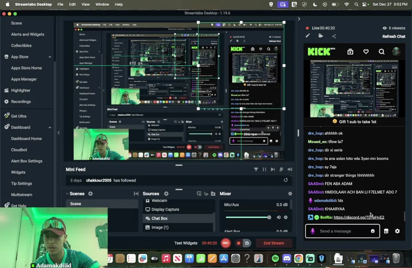This screenshot has height=268, width=412.
Task: Open Mixer advanced settings gear
Action: (x=290, y=194)
